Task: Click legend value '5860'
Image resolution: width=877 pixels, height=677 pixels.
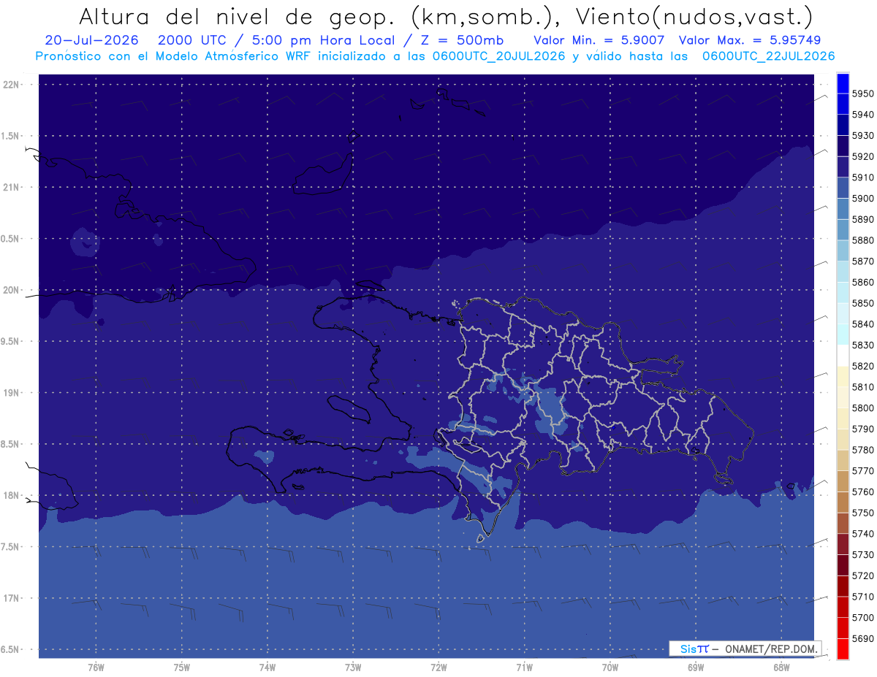Action: tap(863, 282)
